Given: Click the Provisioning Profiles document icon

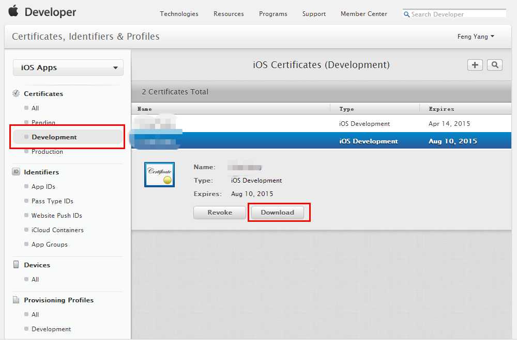Looking at the screenshot, I should pos(16,300).
